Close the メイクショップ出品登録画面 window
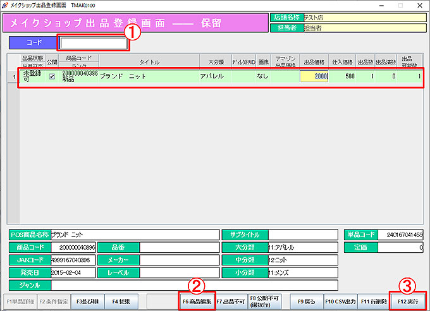This screenshot has width=430, height=311. [416, 5]
